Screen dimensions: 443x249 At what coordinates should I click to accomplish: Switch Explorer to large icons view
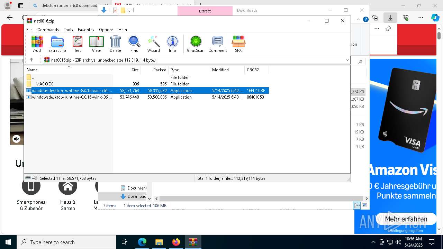click(x=364, y=205)
